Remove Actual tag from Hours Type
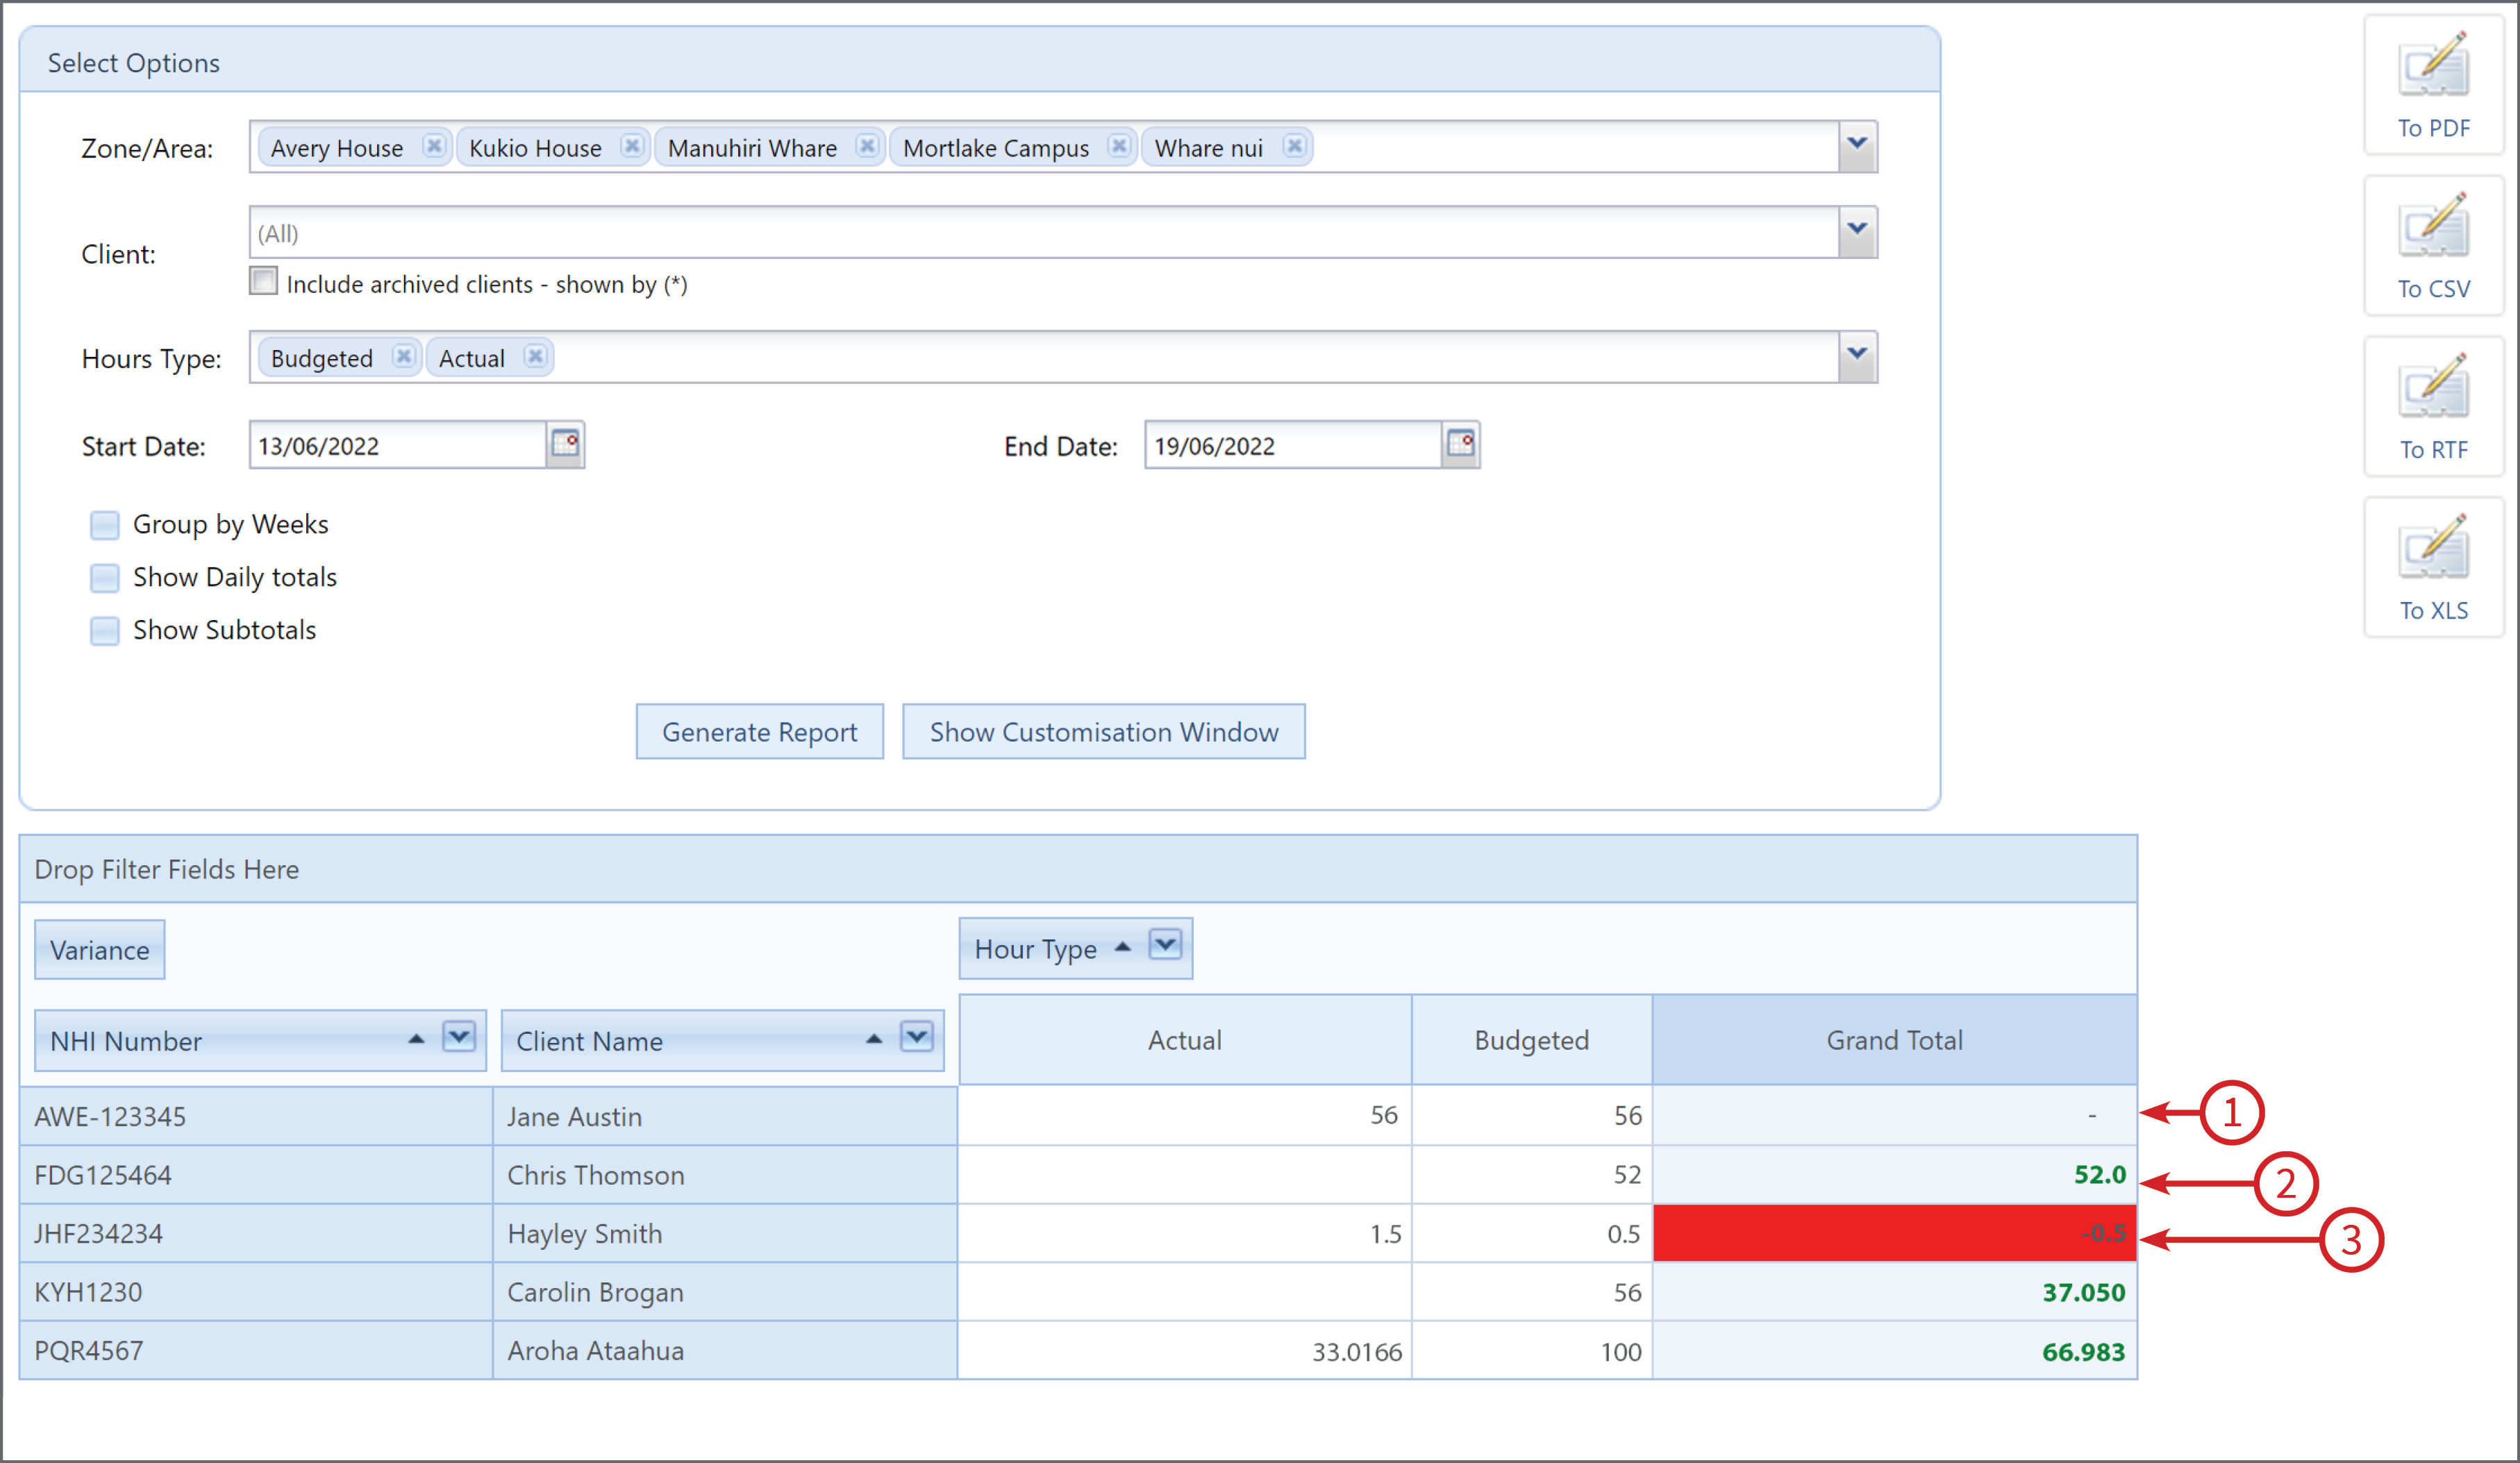 [x=536, y=357]
